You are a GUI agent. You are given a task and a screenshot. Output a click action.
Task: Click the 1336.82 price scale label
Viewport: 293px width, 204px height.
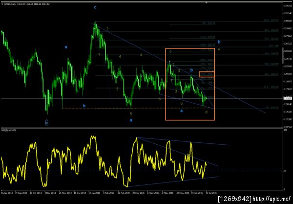pyautogui.click(x=288, y=6)
